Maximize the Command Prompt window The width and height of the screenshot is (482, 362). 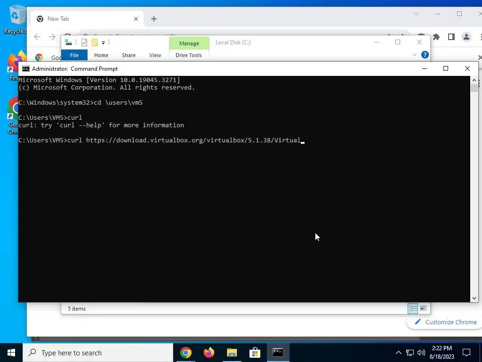click(446, 68)
